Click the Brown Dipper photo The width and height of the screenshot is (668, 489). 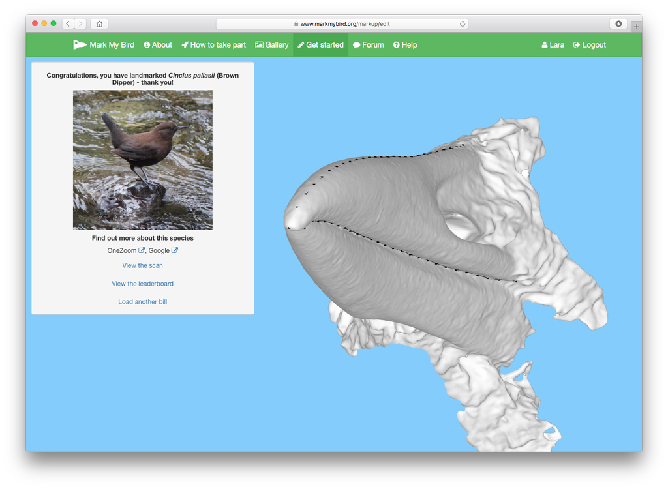coord(143,160)
